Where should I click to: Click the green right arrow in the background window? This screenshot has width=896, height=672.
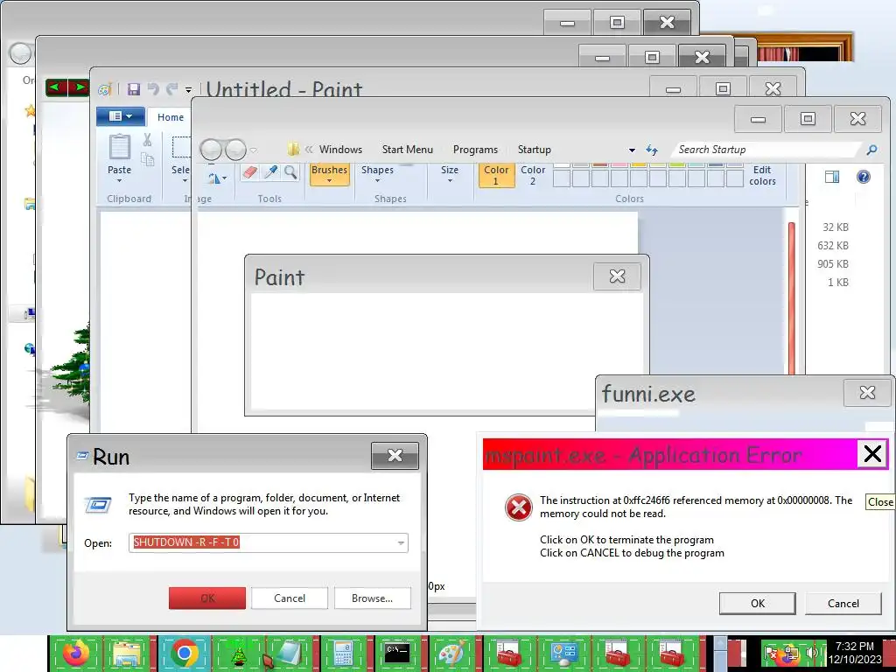pos(78,87)
